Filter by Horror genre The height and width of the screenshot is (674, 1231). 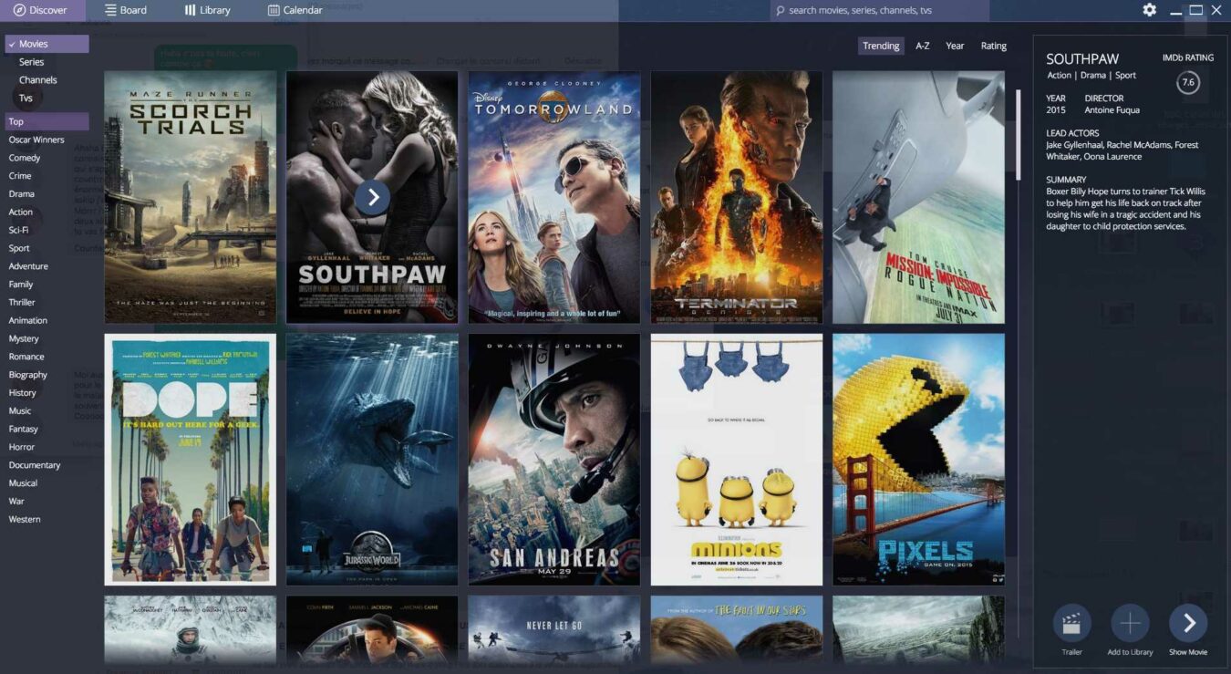[22, 447]
